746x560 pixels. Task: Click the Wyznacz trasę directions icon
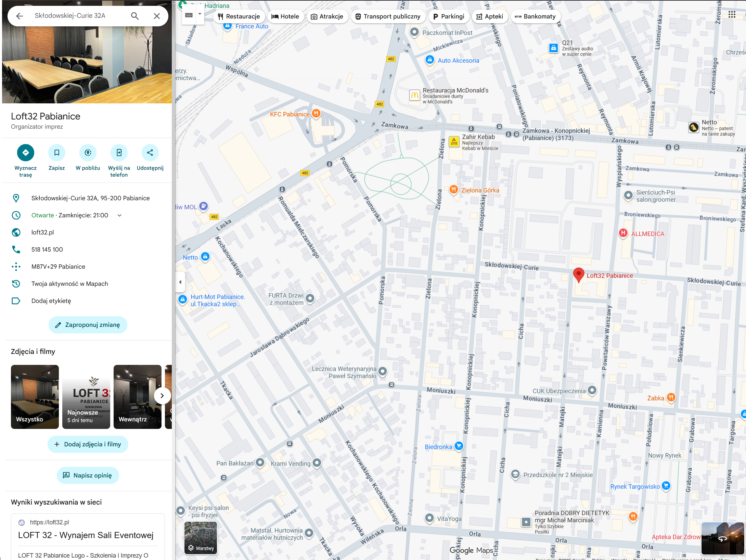(x=26, y=153)
